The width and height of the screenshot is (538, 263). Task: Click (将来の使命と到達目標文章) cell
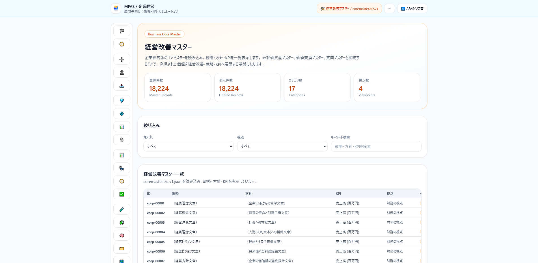click(268, 213)
